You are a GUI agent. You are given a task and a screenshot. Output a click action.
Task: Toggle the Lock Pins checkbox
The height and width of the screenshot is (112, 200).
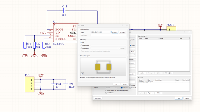(x=122, y=88)
